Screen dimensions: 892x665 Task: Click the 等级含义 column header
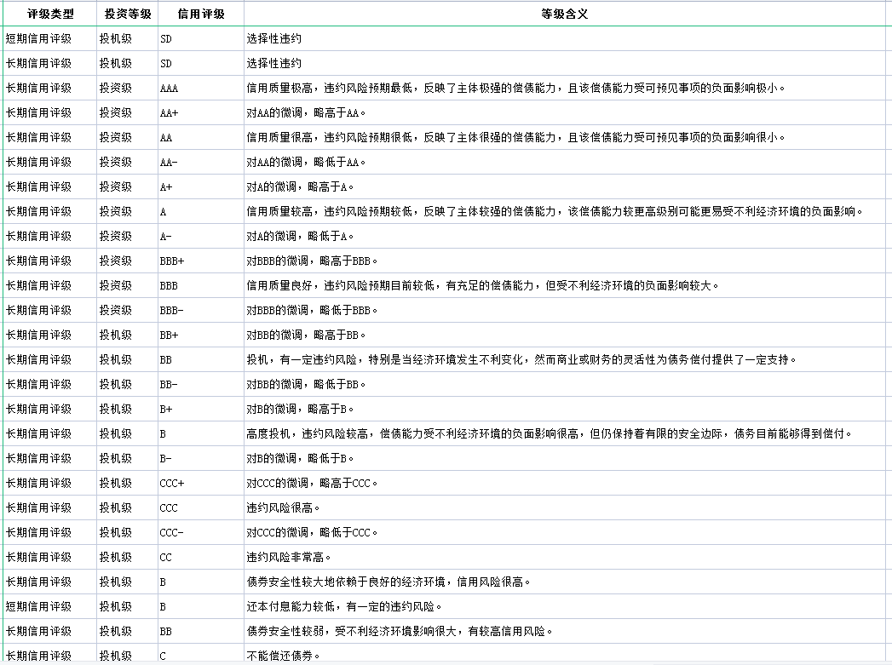[x=565, y=14]
